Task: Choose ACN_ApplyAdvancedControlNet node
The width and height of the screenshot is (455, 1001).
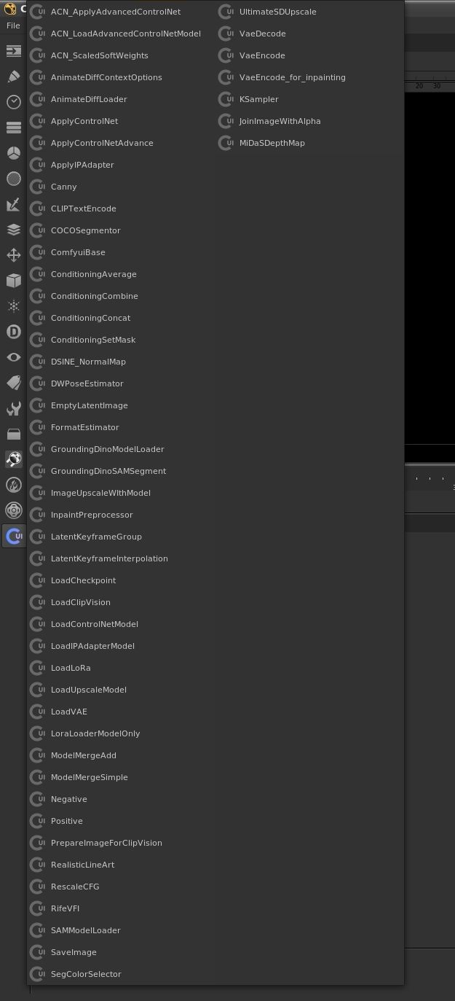Action: [x=115, y=12]
